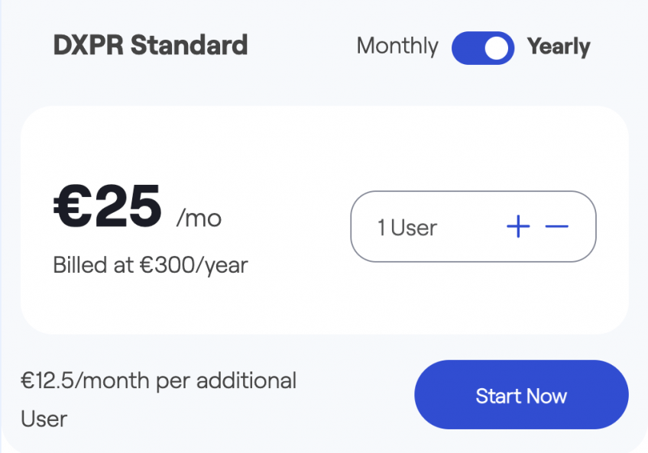Click the Billed at €300/year text
Screen dimensions: 648x453
tap(151, 265)
